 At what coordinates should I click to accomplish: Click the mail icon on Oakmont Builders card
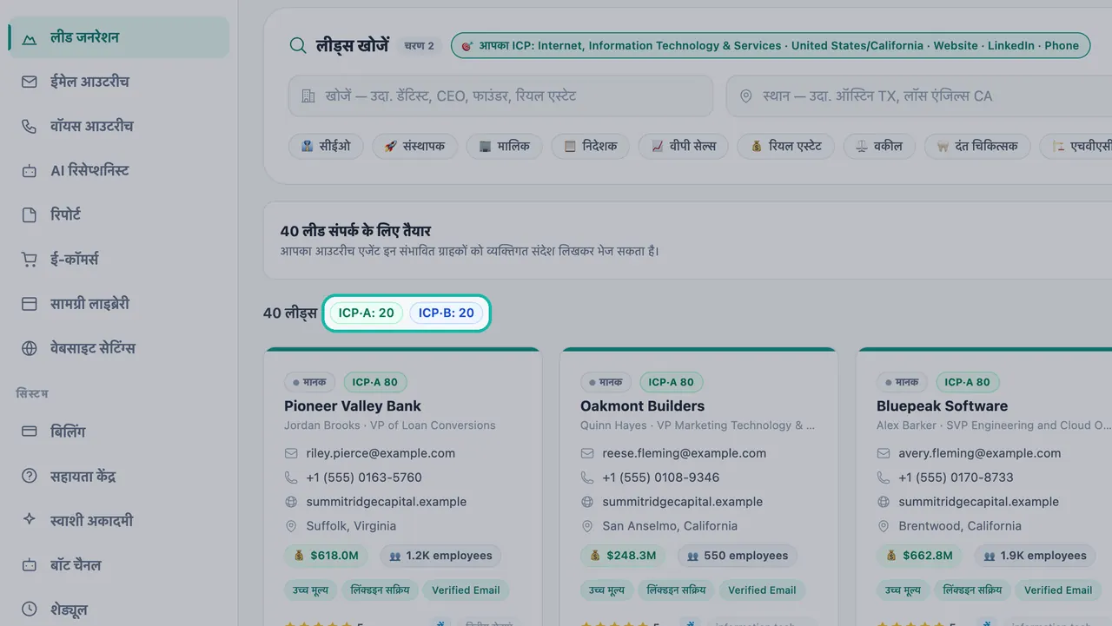click(587, 453)
